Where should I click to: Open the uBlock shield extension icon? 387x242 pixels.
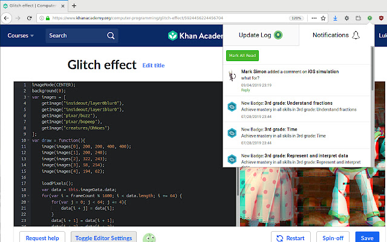coord(381,18)
